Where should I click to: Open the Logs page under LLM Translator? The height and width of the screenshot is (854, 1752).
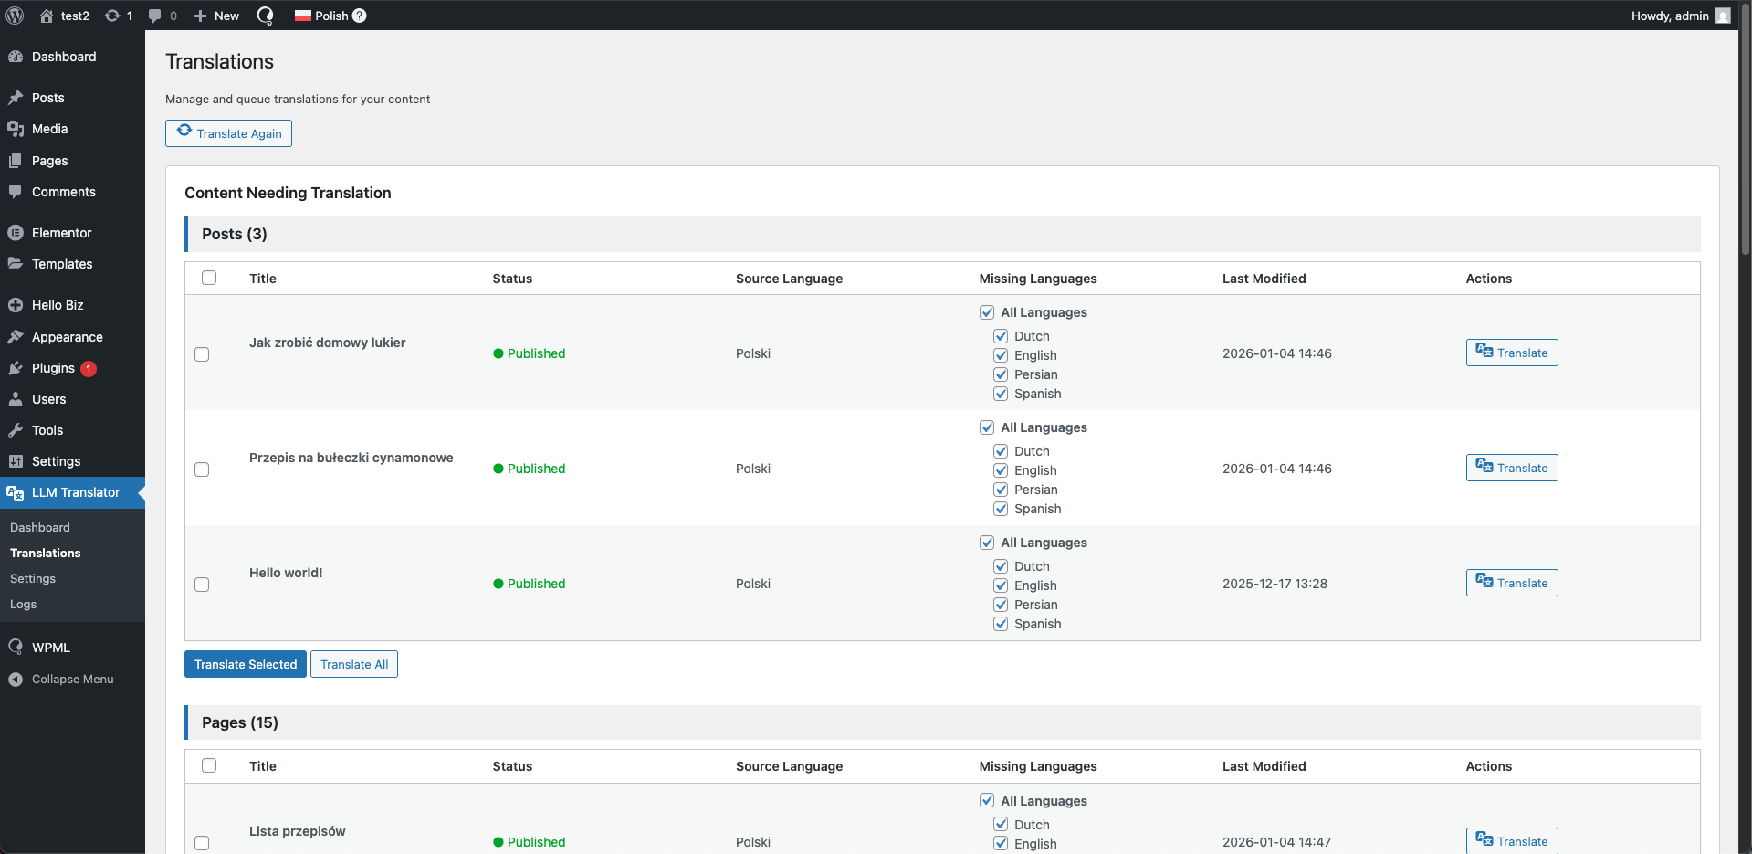coord(24,604)
